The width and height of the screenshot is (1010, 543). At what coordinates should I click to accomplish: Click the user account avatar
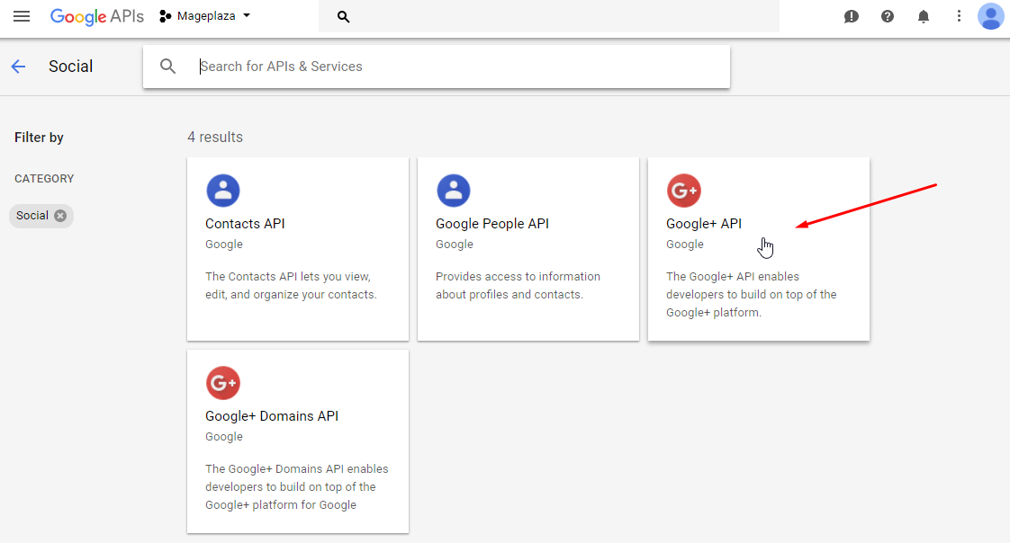[990, 16]
